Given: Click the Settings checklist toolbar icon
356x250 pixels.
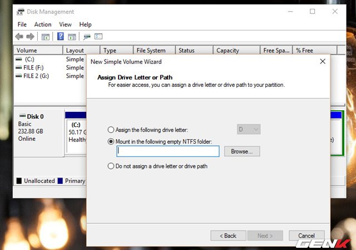Looking at the screenshot, I should (98, 37).
